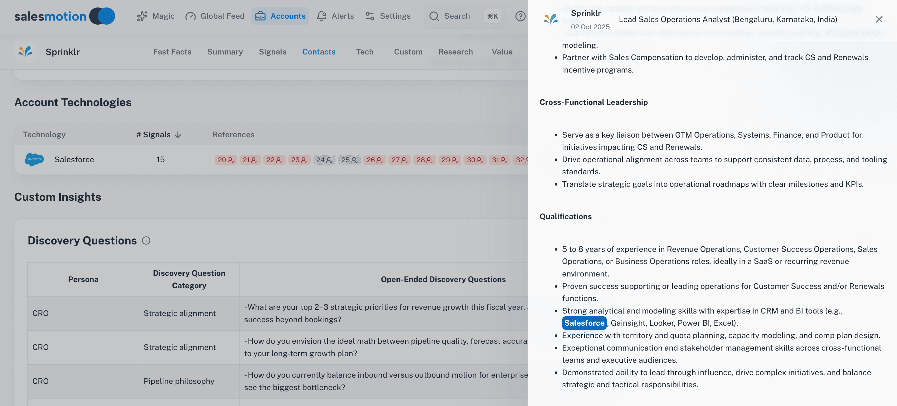This screenshot has width=897, height=406.
Task: Open Global Feed
Action: pos(215,16)
